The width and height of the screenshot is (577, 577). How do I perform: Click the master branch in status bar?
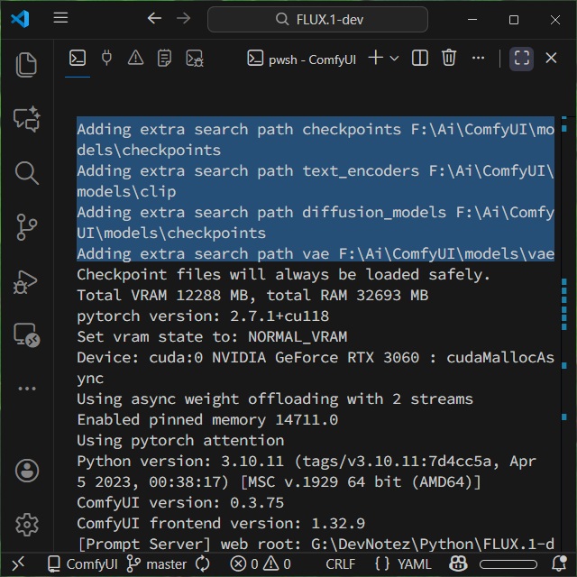coord(157,563)
